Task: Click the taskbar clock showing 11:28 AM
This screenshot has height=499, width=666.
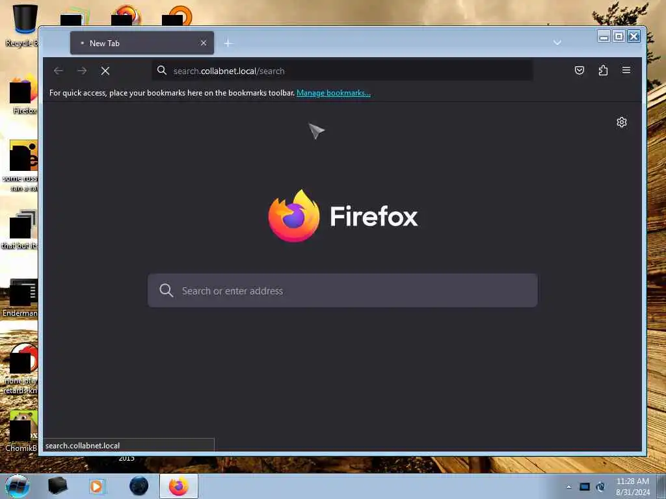Action: click(x=632, y=486)
